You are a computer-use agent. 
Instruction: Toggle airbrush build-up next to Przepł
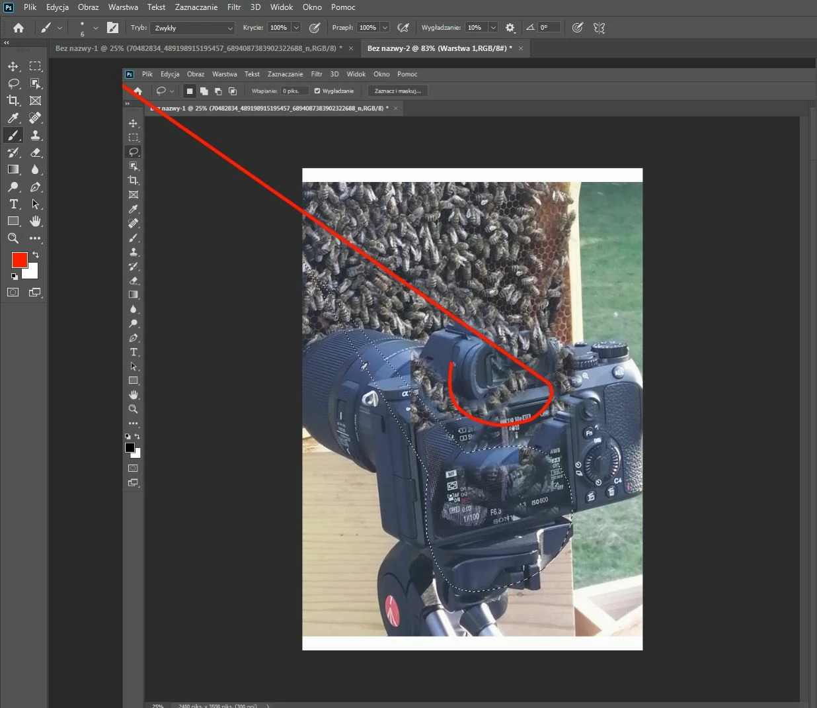(x=403, y=28)
